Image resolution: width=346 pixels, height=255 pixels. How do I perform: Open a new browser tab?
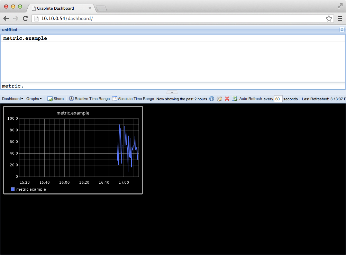click(101, 8)
